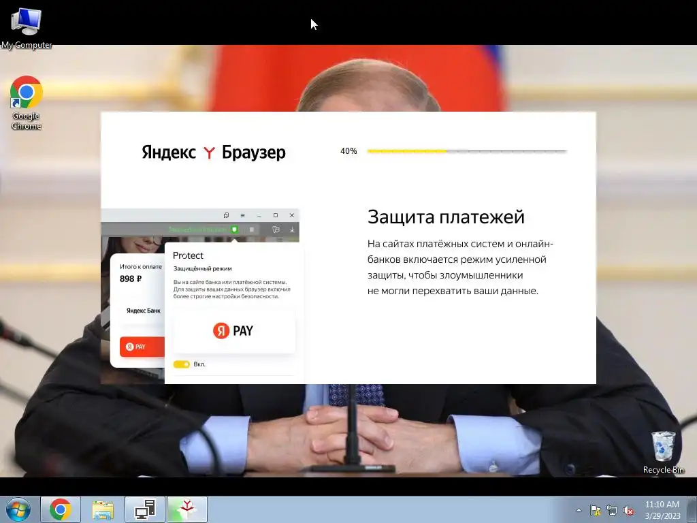Click the Защищённый режим subtitle
697x523 pixels.
[202, 268]
